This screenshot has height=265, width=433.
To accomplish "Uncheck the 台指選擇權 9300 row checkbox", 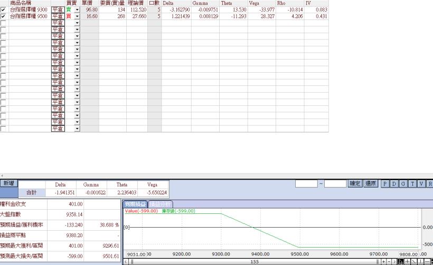I will click(4, 9).
